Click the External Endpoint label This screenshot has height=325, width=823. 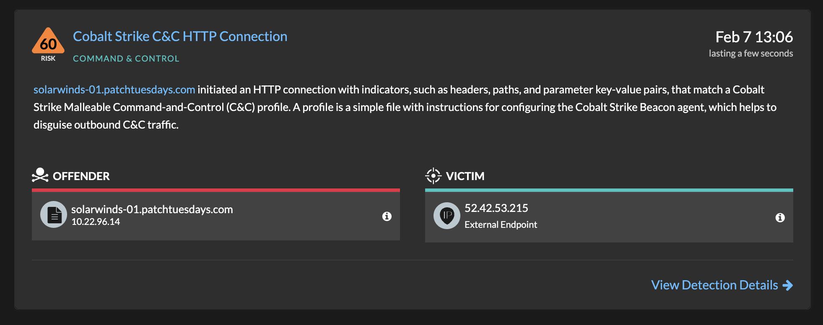tap(501, 225)
